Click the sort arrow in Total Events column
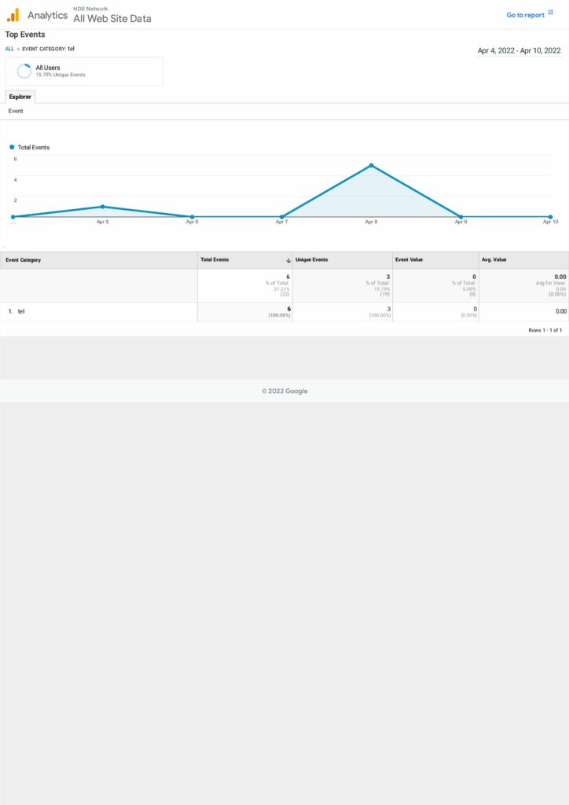The width and height of the screenshot is (569, 805). (288, 260)
